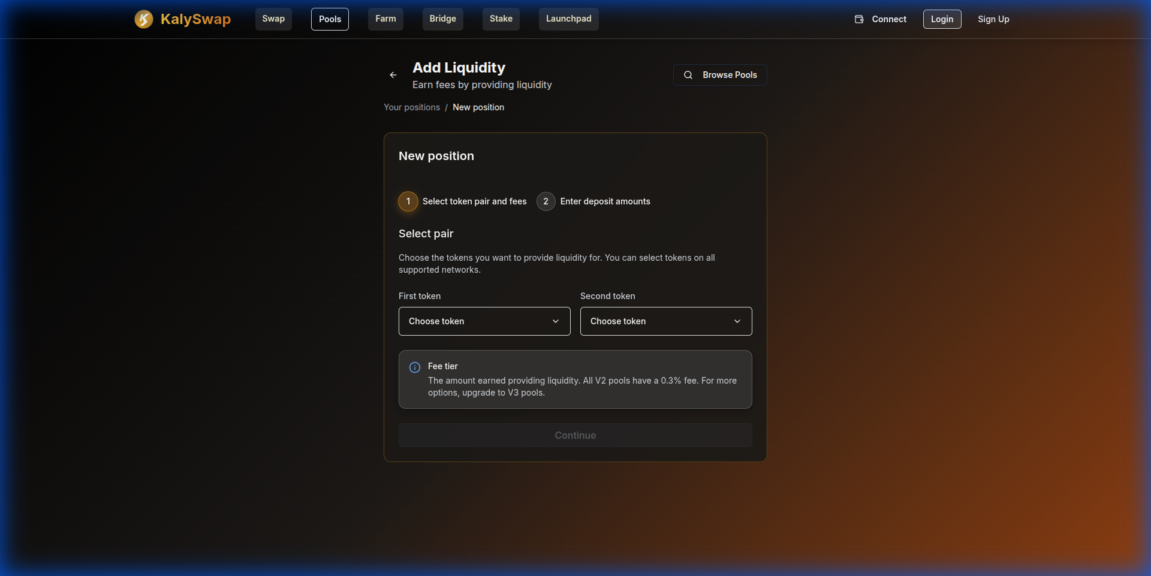Screen dimensions: 1151x576
Task: Expand the First token selector chevron
Action: [555, 321]
